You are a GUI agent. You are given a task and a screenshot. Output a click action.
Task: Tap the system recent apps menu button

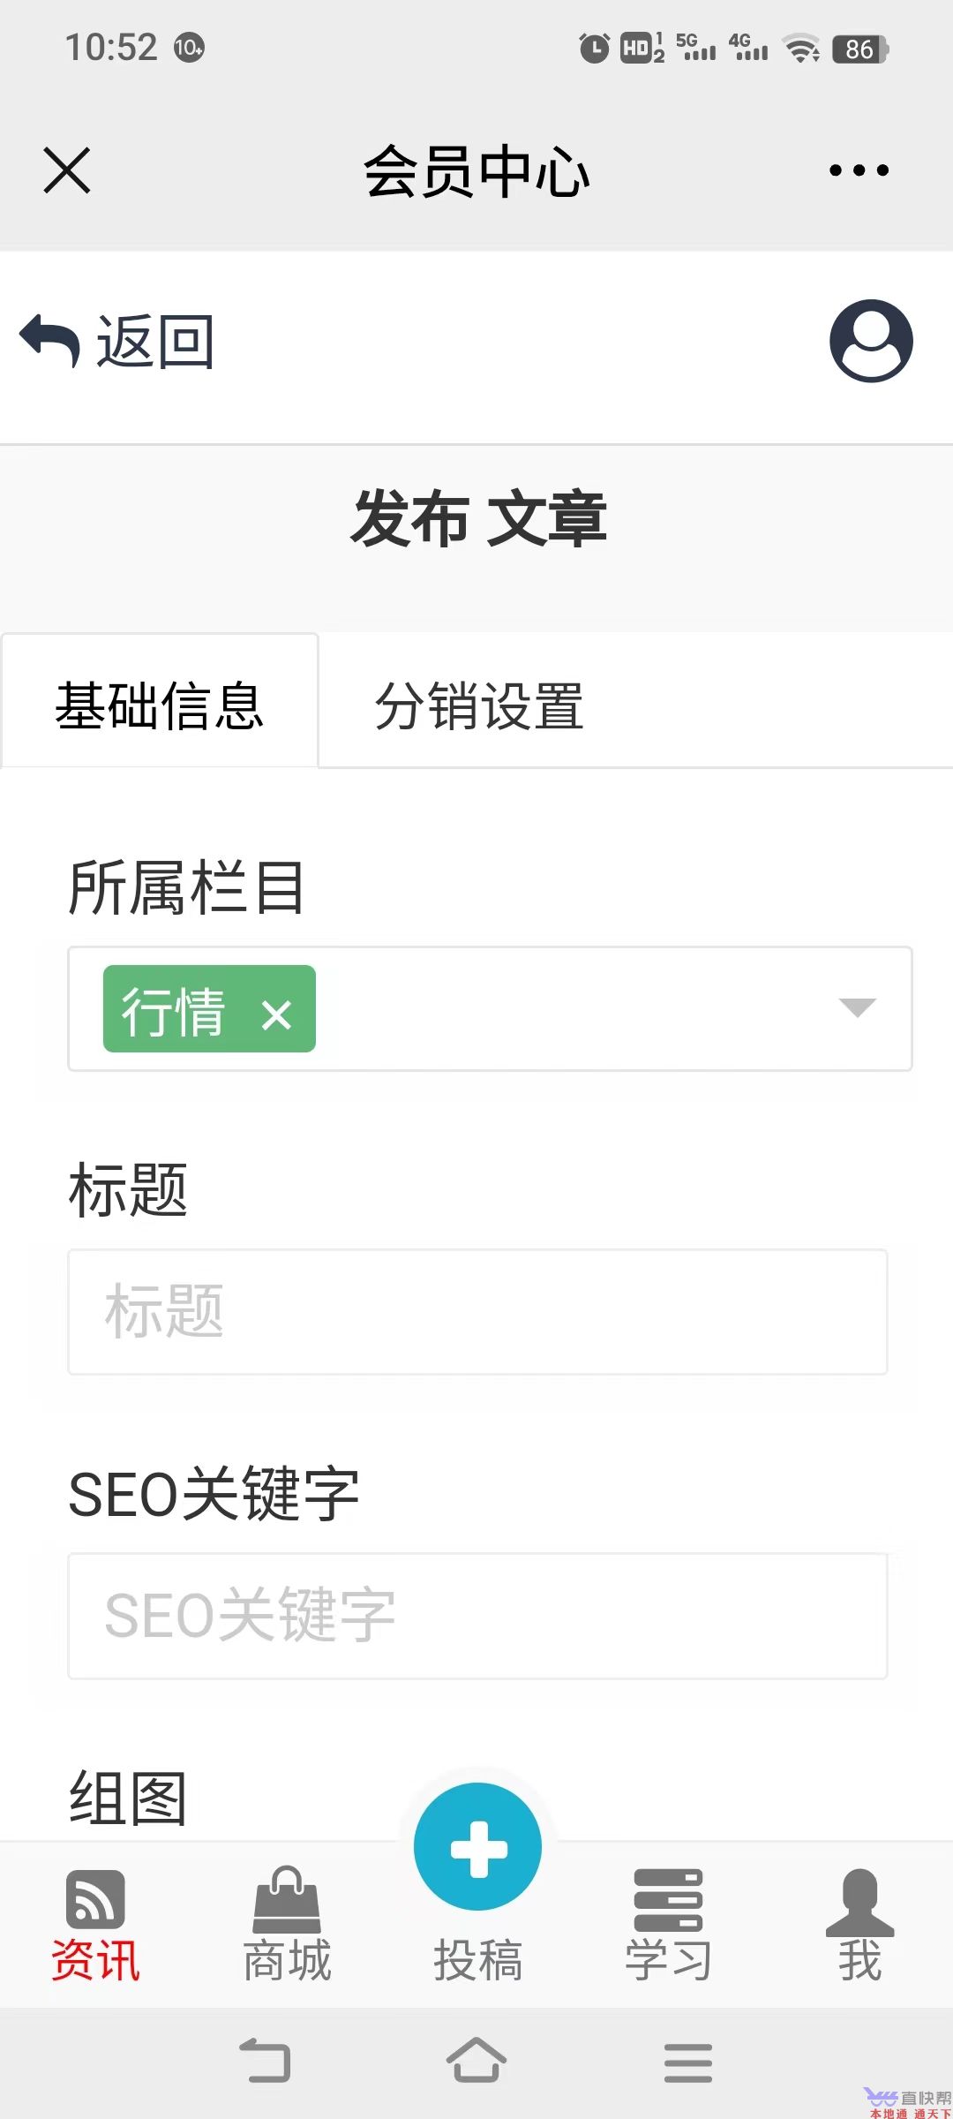click(x=688, y=2062)
